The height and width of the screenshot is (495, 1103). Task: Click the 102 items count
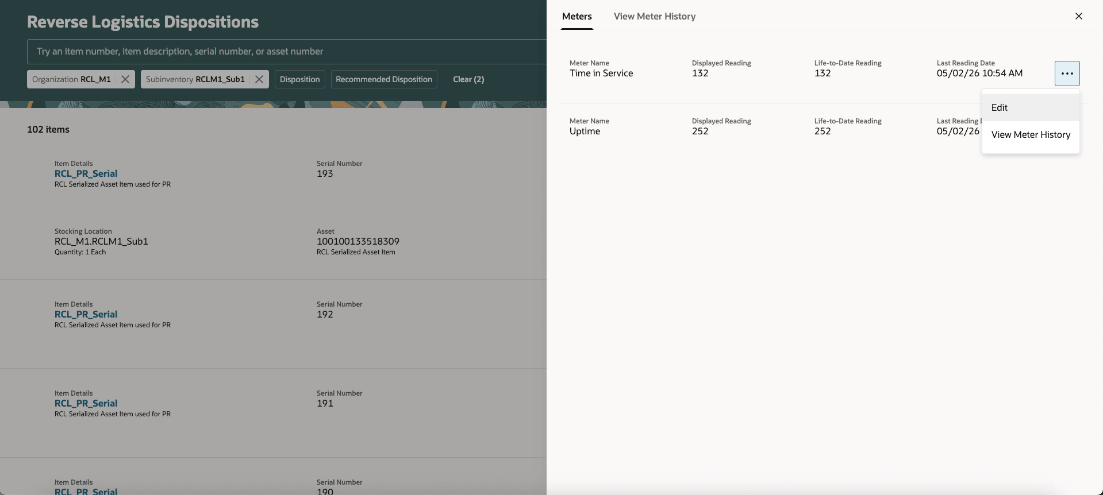tap(48, 129)
